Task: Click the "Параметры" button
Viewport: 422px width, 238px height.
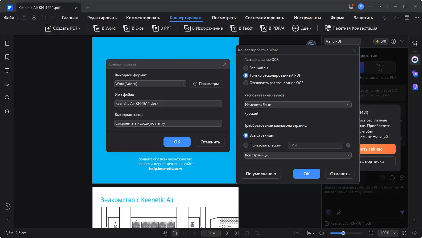Action: (206, 84)
